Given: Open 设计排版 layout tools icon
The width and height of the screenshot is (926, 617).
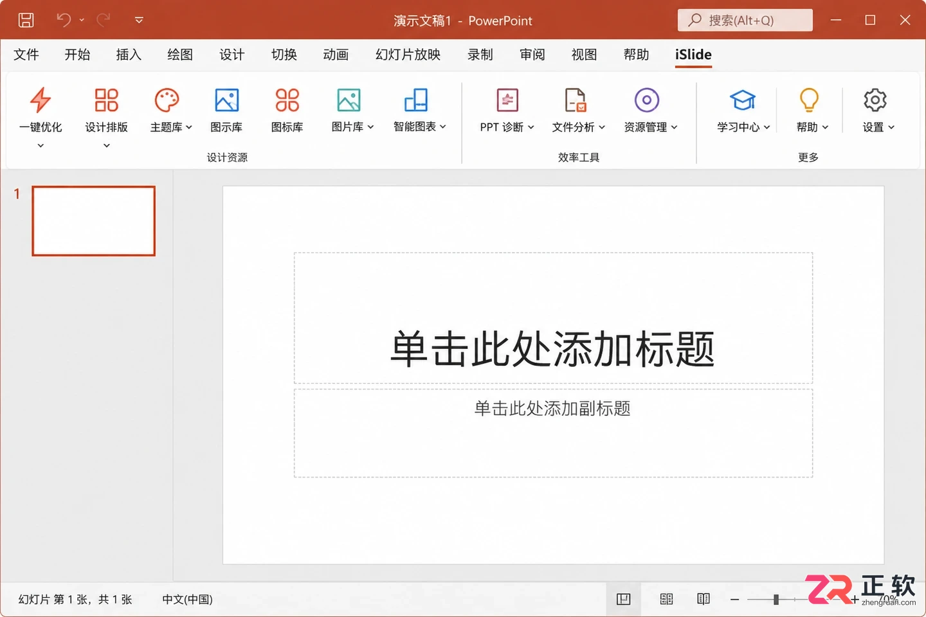Looking at the screenshot, I should tap(106, 100).
